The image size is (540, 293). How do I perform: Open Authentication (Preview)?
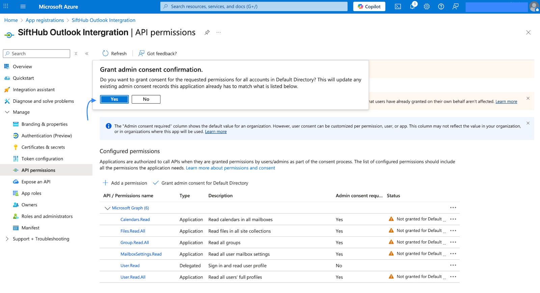(x=46, y=136)
